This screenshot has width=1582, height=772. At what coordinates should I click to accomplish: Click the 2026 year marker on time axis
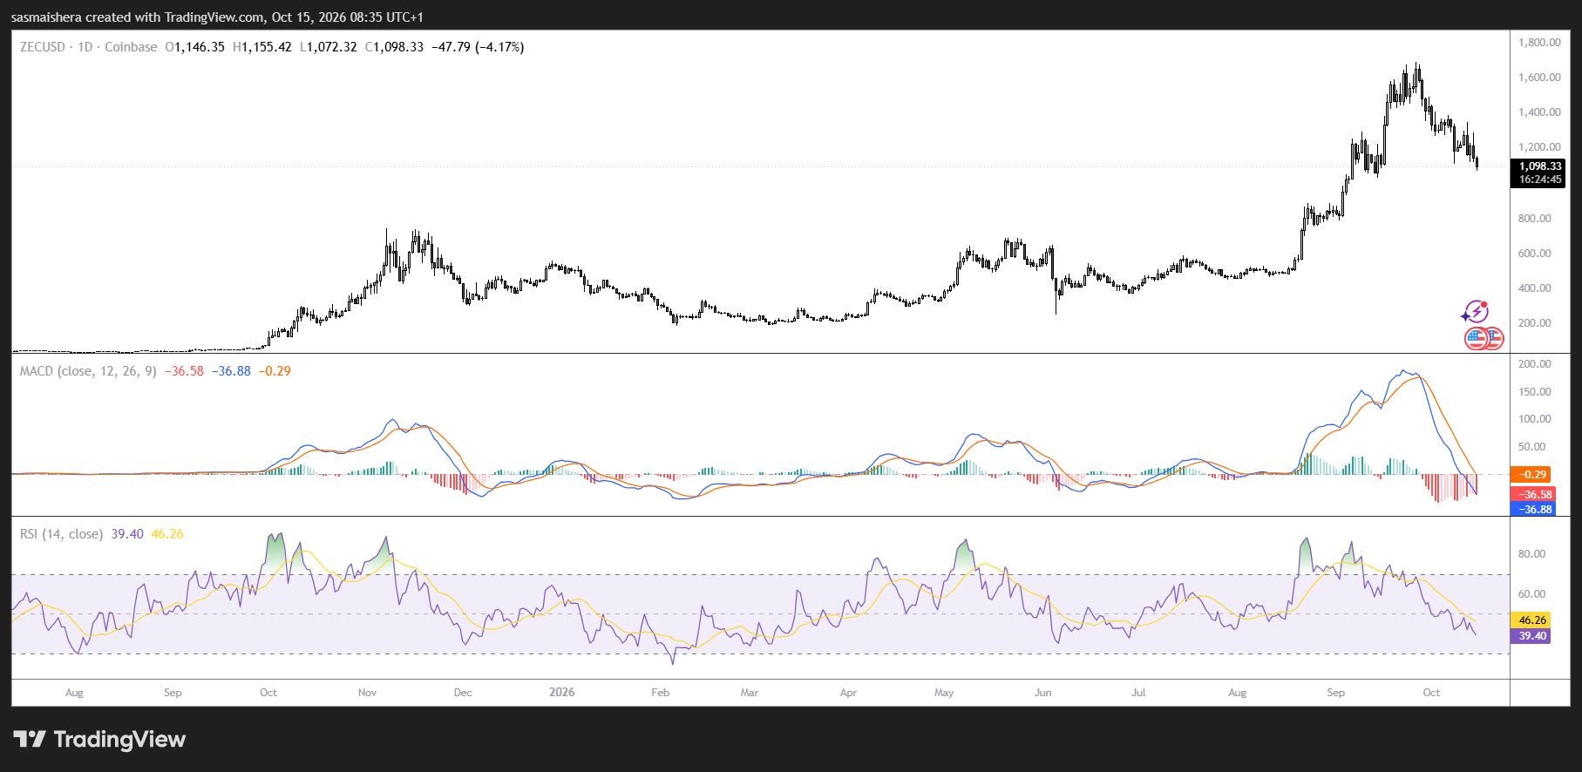point(562,693)
